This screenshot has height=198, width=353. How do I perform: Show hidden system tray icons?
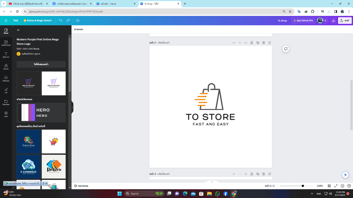(312, 194)
